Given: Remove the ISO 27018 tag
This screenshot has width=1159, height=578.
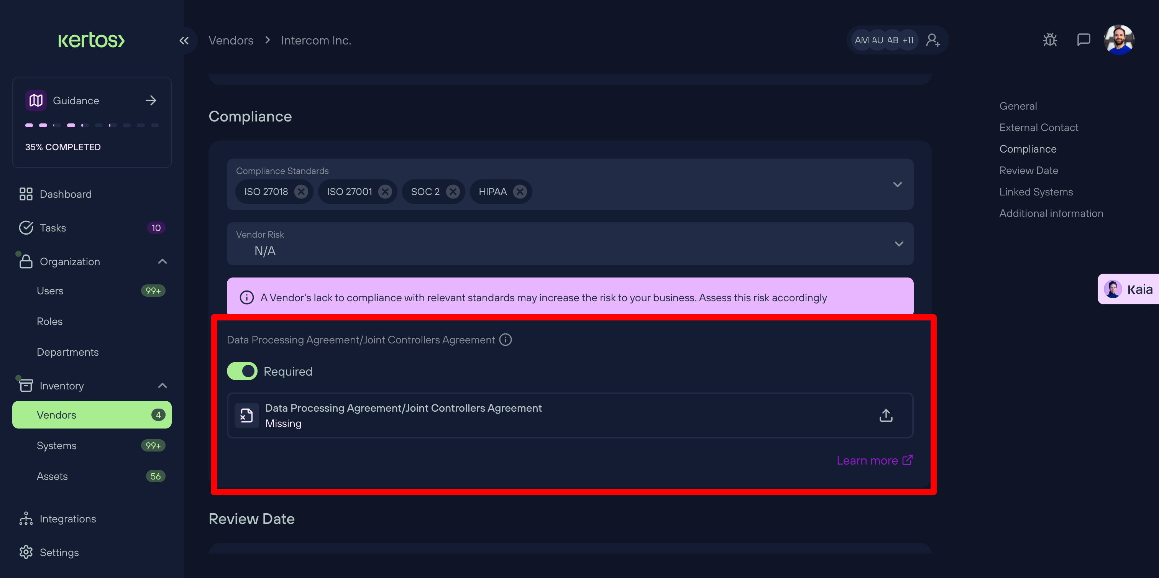Looking at the screenshot, I should click(301, 192).
